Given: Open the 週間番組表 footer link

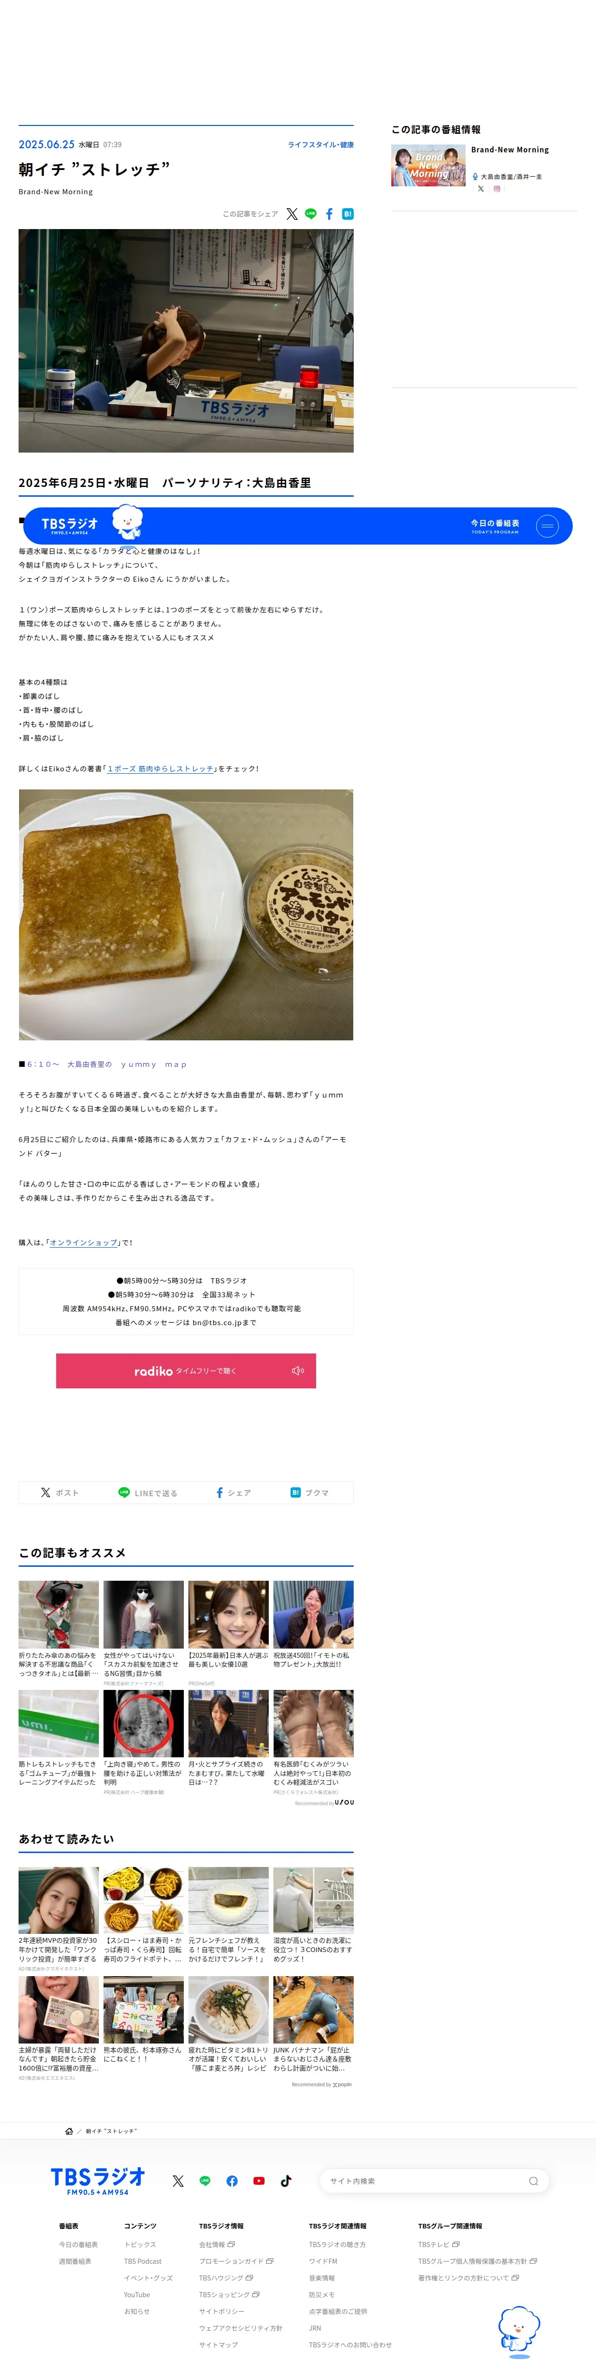Looking at the screenshot, I should (75, 2261).
